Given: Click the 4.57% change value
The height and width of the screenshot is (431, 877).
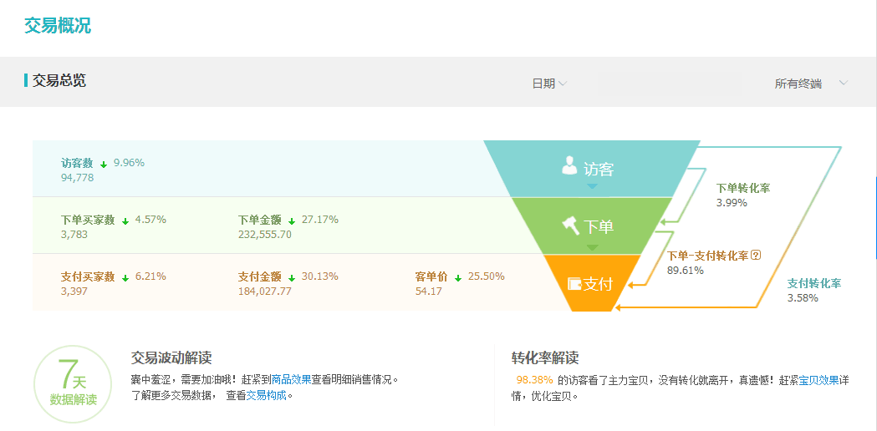Looking at the screenshot, I should (151, 220).
